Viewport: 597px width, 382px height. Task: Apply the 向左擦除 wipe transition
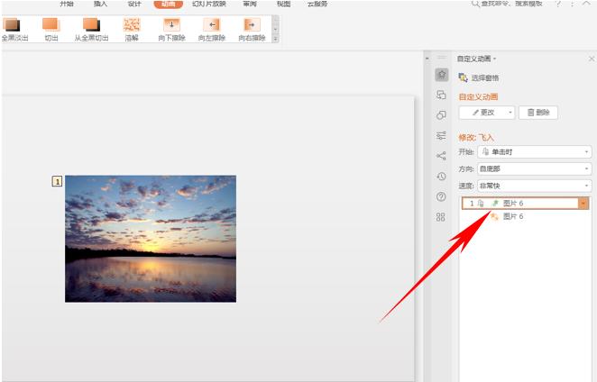coord(212,30)
